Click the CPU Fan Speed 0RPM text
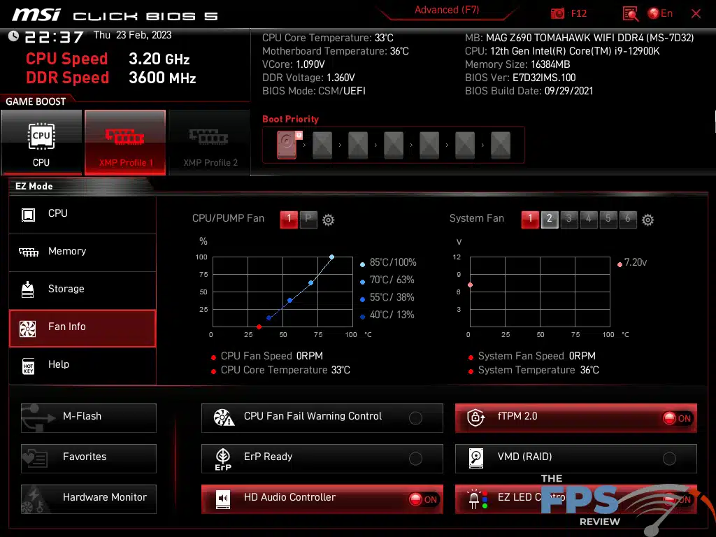This screenshot has height=537, width=716. (272, 356)
